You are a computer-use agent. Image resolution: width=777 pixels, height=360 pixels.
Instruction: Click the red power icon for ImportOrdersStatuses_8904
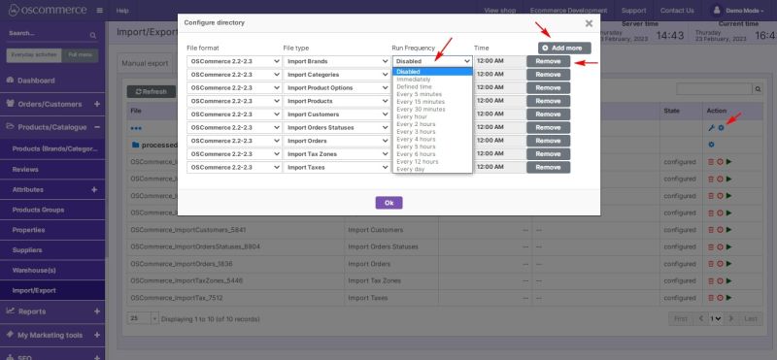point(720,246)
